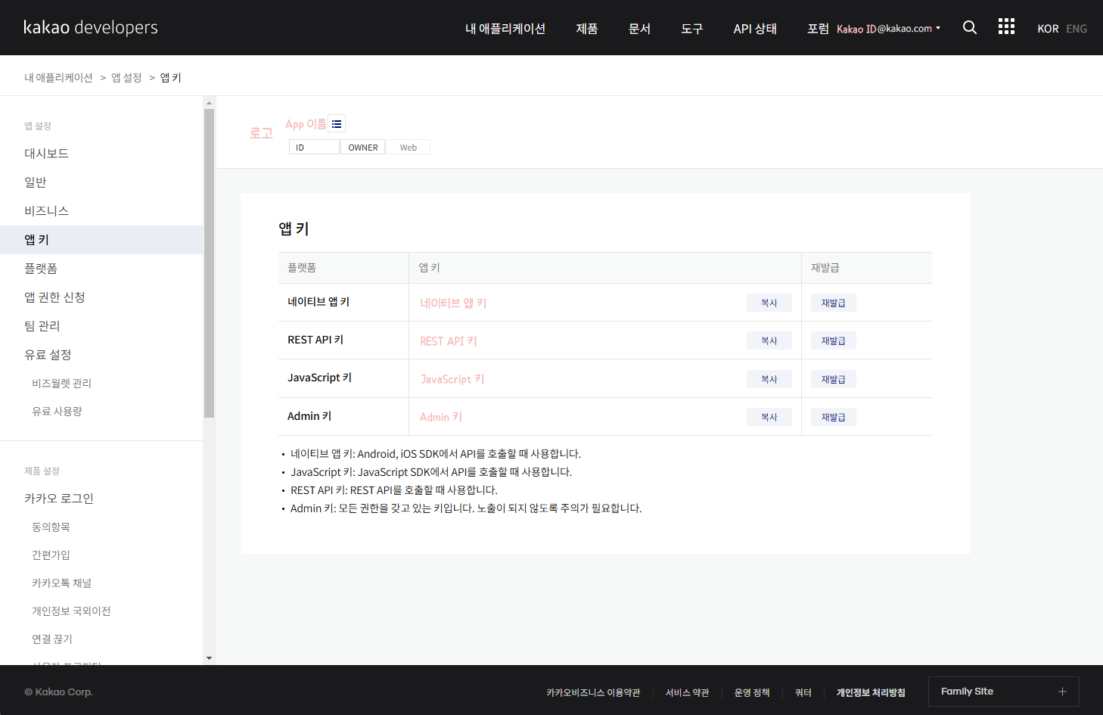Open 운영 정책 footer link
The height and width of the screenshot is (715, 1103).
point(752,692)
